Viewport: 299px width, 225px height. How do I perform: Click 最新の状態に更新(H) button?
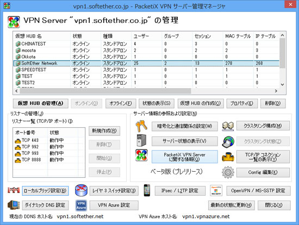pos(231,205)
